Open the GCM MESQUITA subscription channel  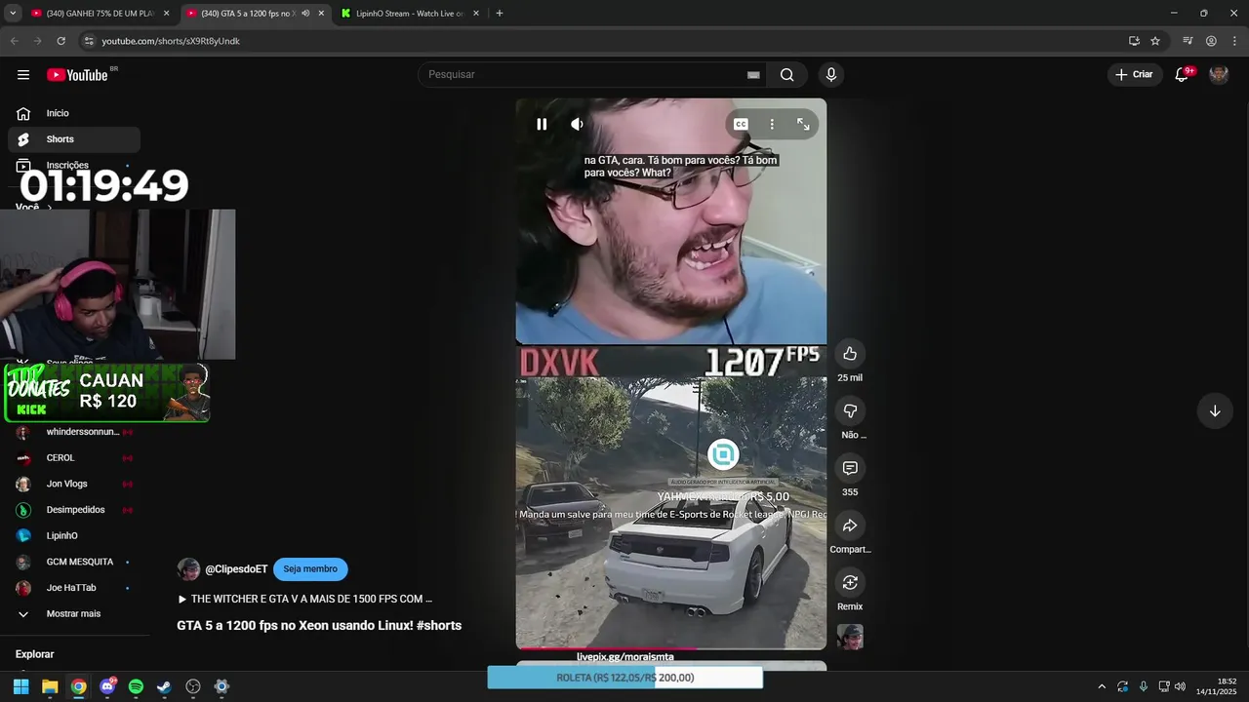[74, 562]
